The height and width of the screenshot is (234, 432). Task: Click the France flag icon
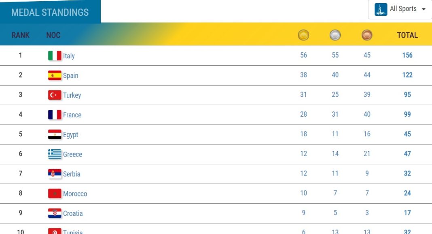[55, 115]
